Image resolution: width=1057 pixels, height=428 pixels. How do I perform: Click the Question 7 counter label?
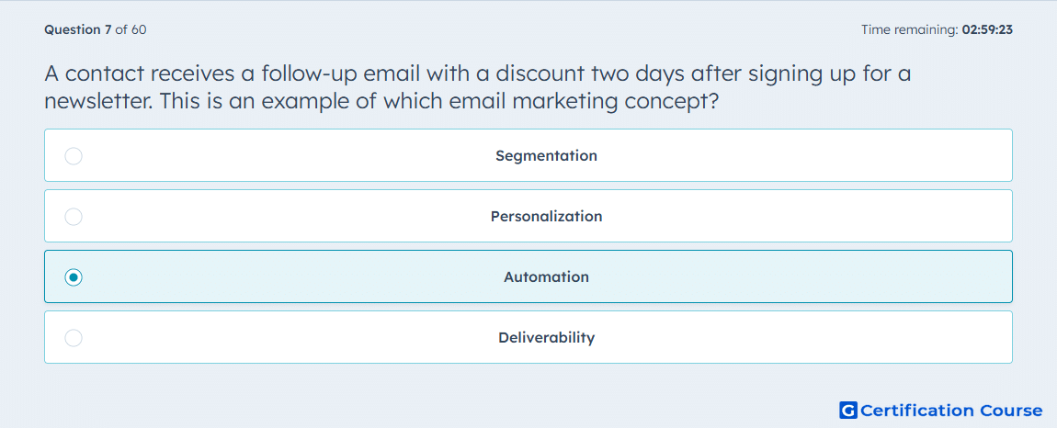click(78, 29)
